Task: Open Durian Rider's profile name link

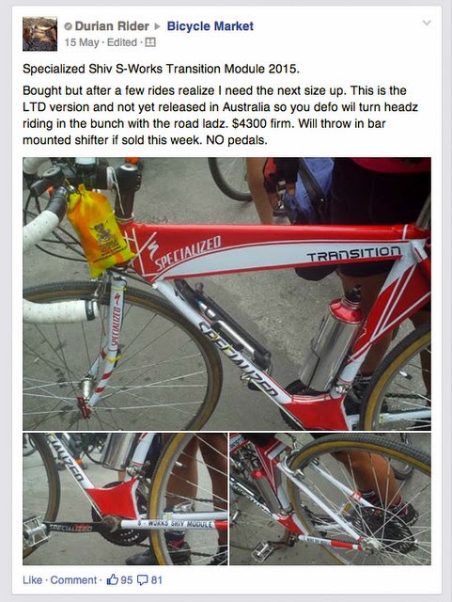Action: click(112, 26)
